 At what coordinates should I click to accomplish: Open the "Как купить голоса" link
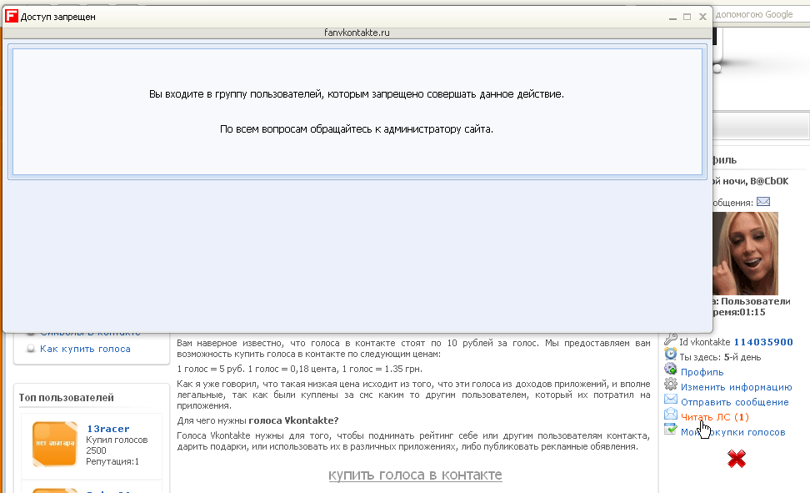pos(85,349)
